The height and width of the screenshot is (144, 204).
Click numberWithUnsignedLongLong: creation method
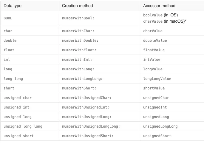click(x=91, y=126)
